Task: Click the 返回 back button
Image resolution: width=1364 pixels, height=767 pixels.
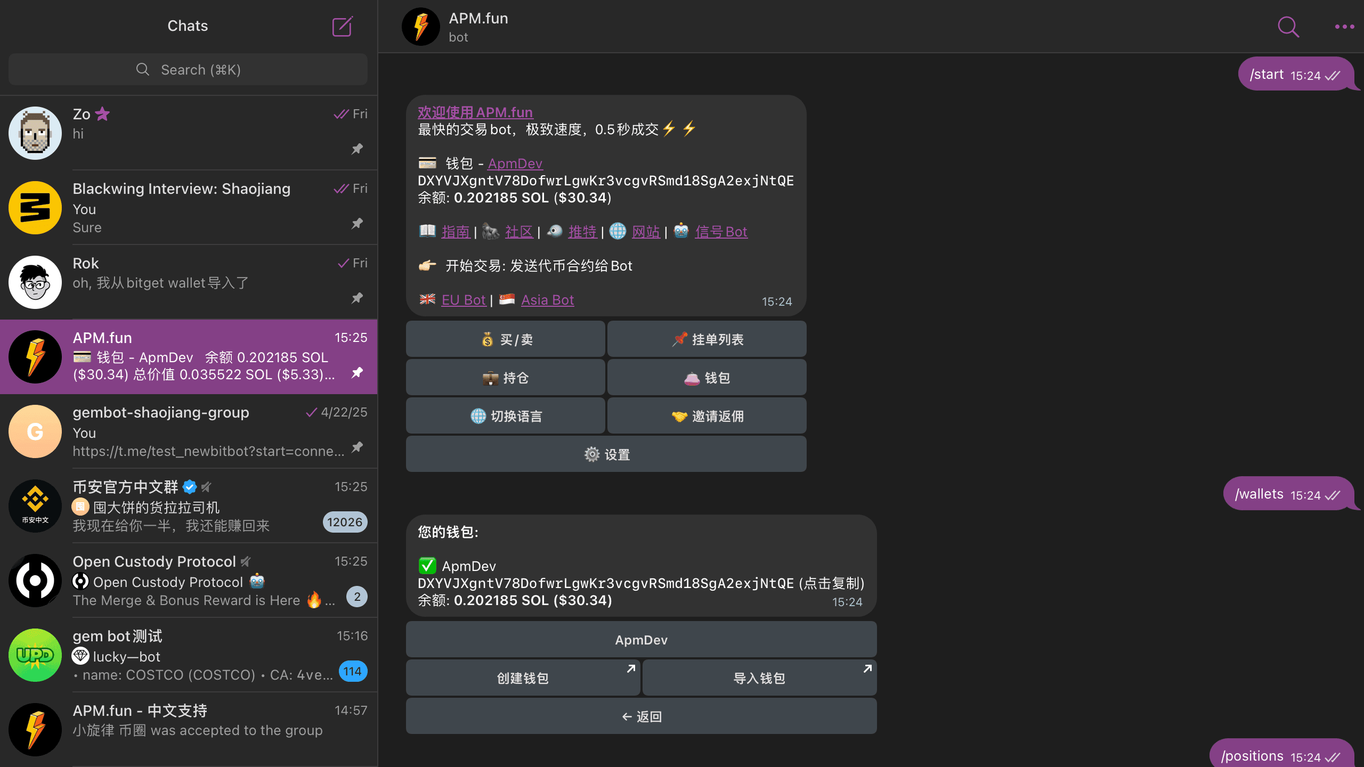Action: point(641,716)
